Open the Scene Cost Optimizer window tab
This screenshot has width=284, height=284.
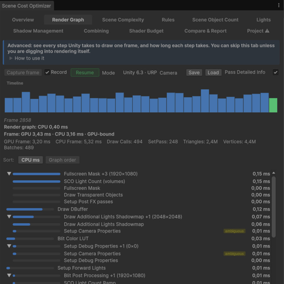[x=27, y=6]
